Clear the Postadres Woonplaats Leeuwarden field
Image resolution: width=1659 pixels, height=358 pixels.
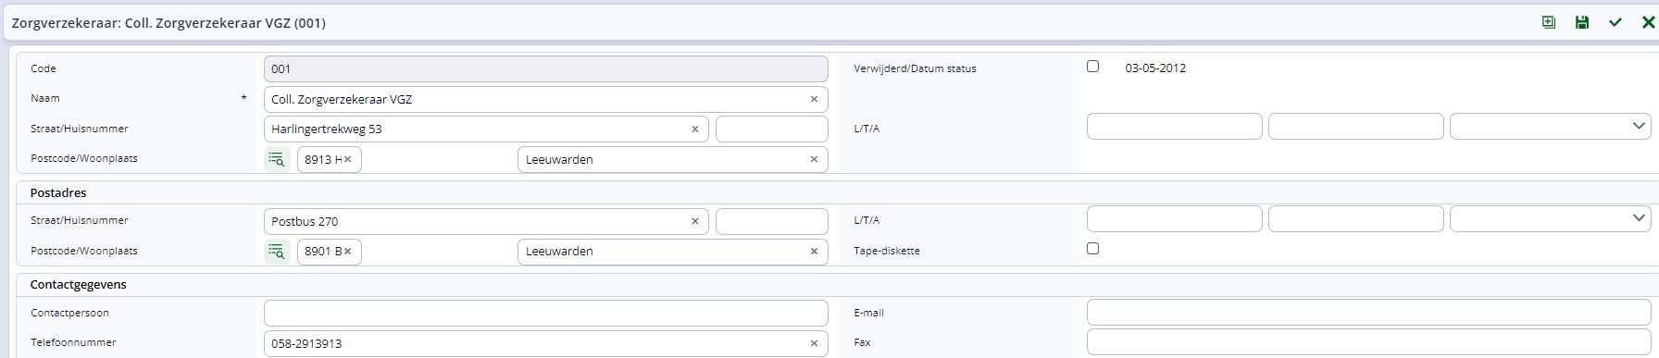tap(814, 251)
